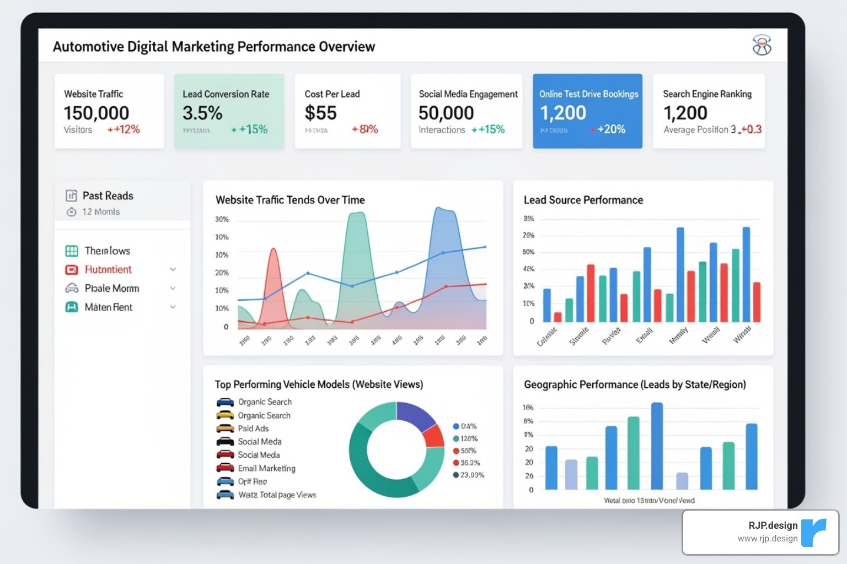Toggle the teal 120% legend marker
This screenshot has height=564, width=847.
click(x=455, y=438)
